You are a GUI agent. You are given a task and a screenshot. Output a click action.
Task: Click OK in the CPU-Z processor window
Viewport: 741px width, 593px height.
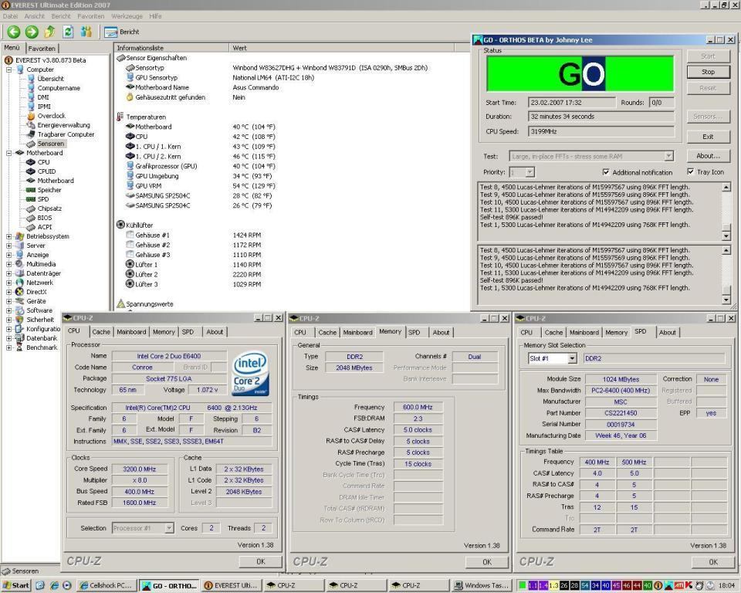(x=260, y=561)
